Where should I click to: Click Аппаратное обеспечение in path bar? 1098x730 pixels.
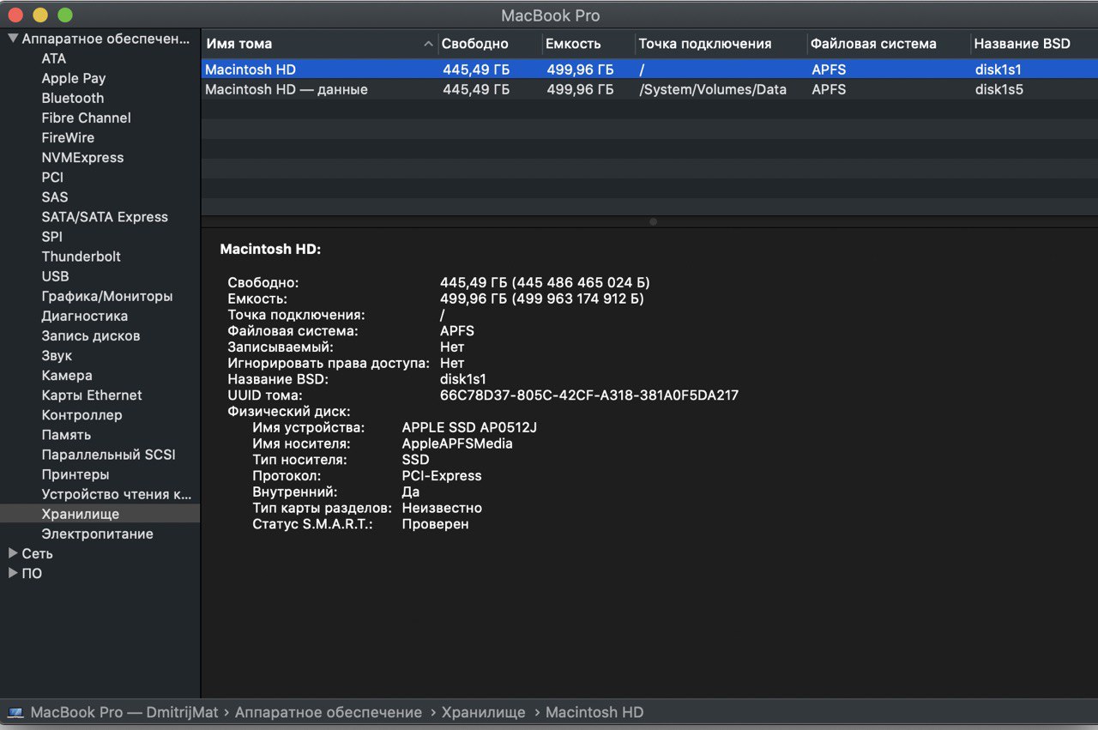click(329, 712)
